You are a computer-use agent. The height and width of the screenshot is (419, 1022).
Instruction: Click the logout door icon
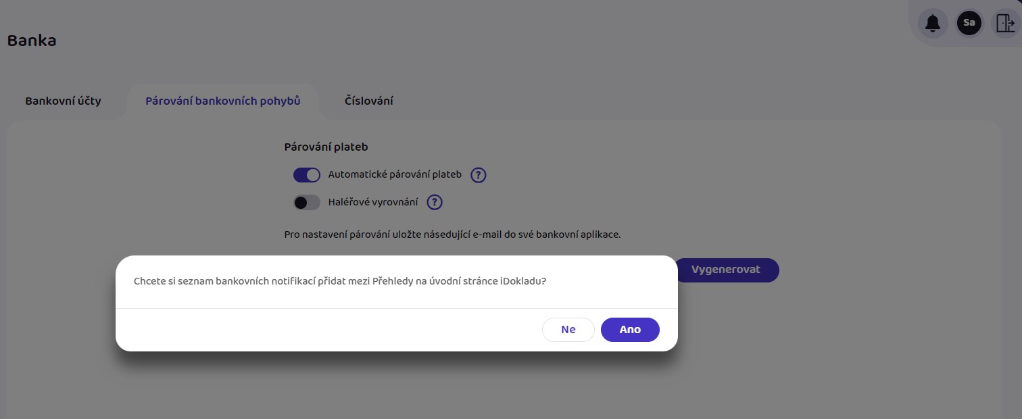tap(1006, 24)
